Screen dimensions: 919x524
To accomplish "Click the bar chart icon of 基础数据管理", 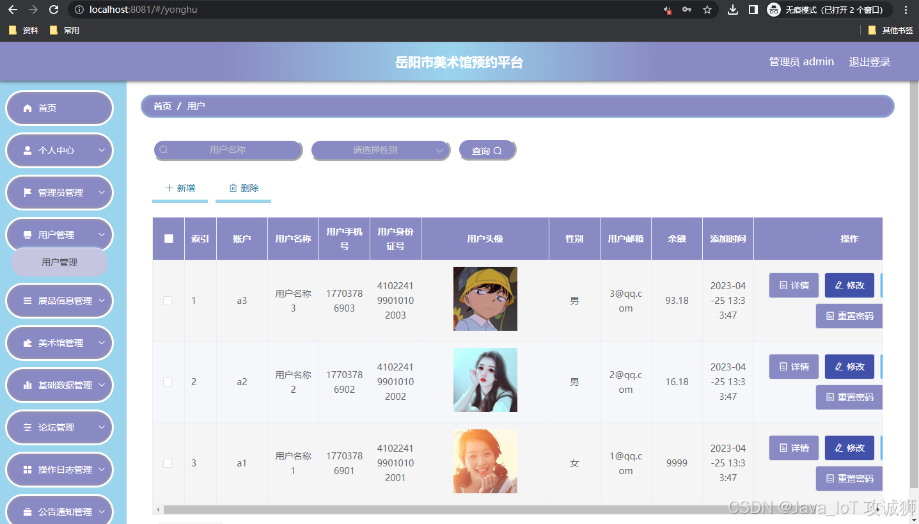I will [27, 385].
